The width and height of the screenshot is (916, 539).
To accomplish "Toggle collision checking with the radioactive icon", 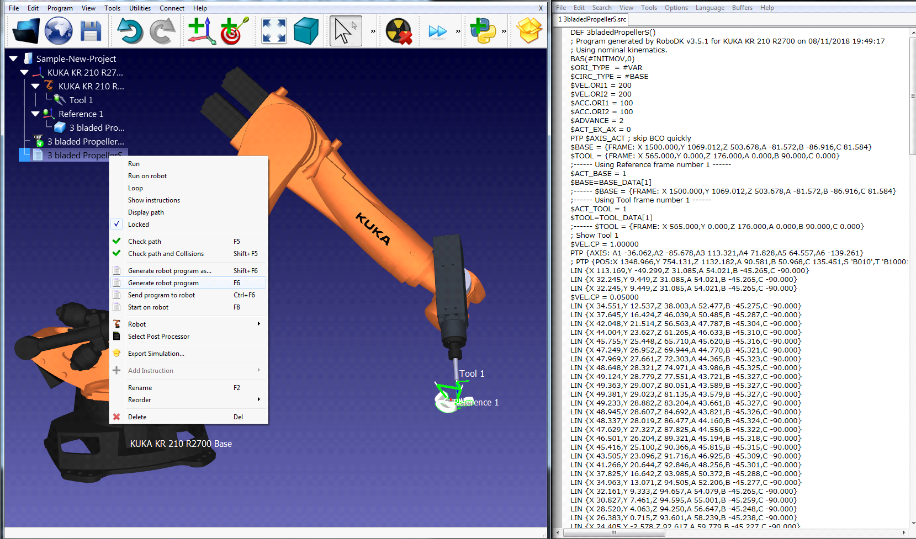I will click(x=398, y=30).
